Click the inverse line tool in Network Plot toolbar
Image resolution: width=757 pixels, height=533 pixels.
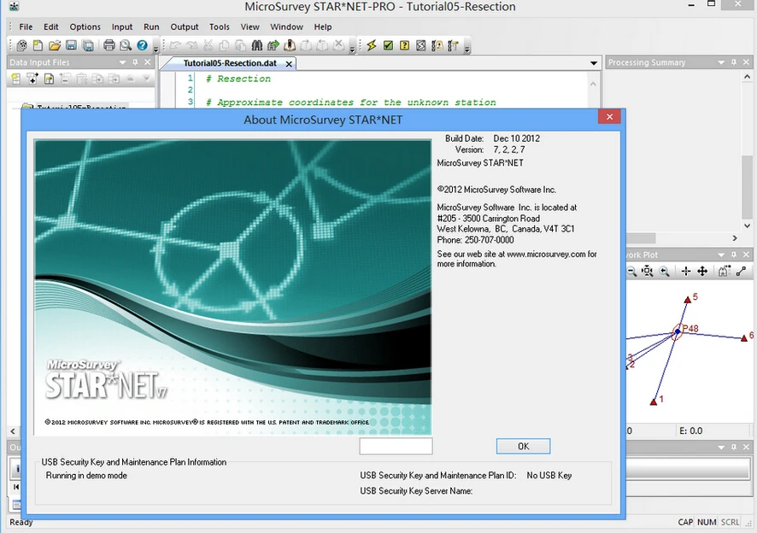[741, 272]
